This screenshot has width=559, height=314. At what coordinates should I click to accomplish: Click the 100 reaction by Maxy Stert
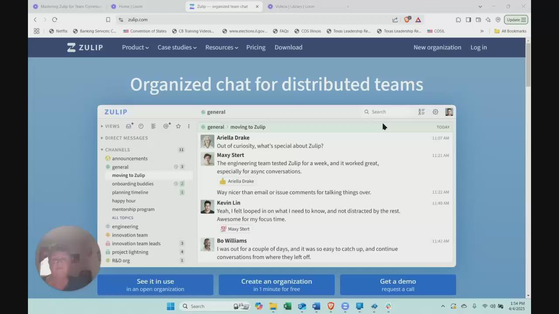pos(235,229)
